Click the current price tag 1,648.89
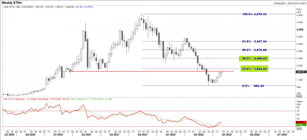 [x=301, y=72]
